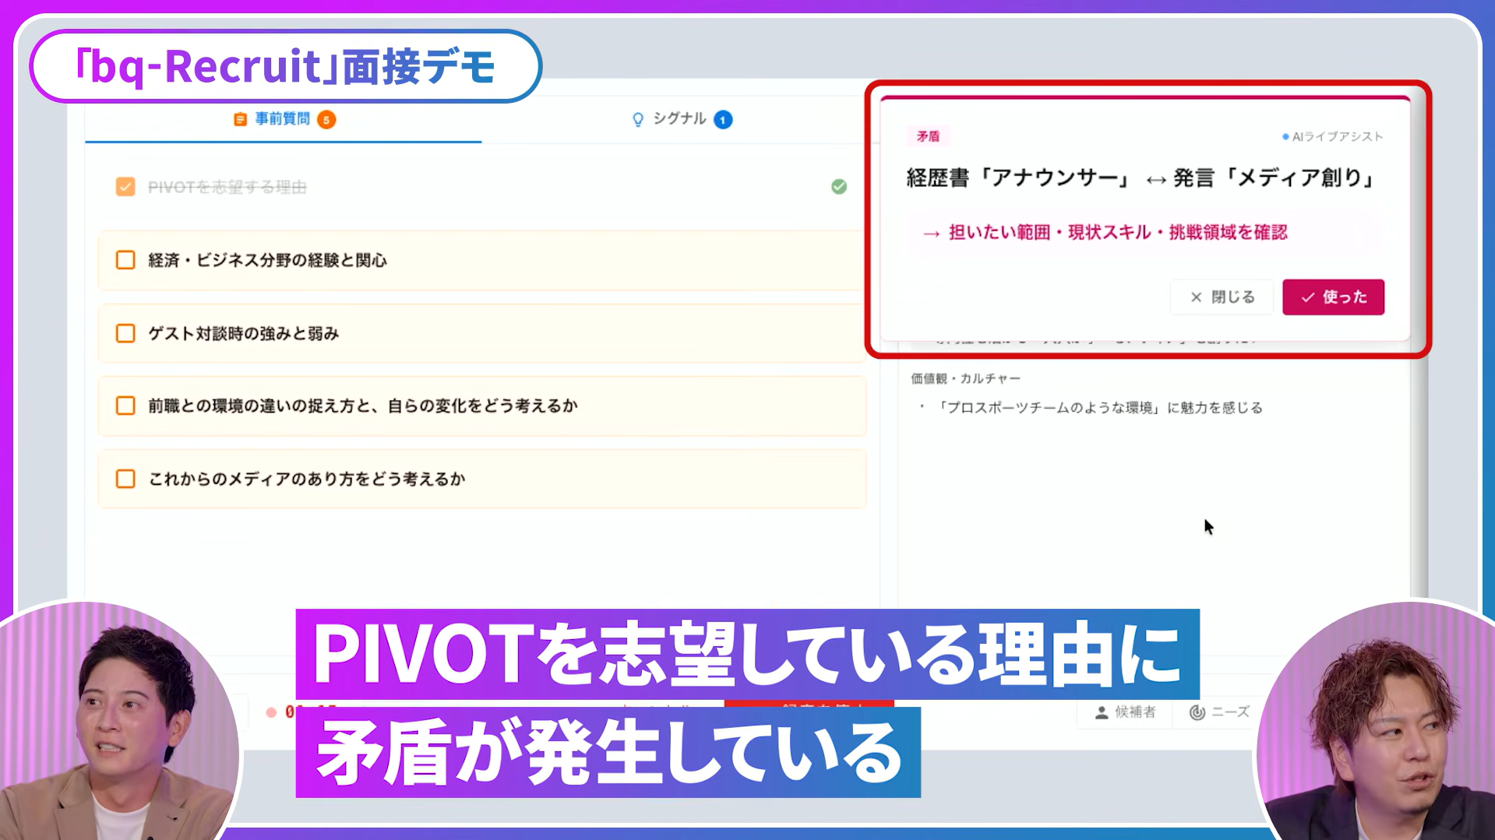Viewport: 1495px width, 840px height.
Task: Click the 矛盾 tag label
Action: [928, 136]
